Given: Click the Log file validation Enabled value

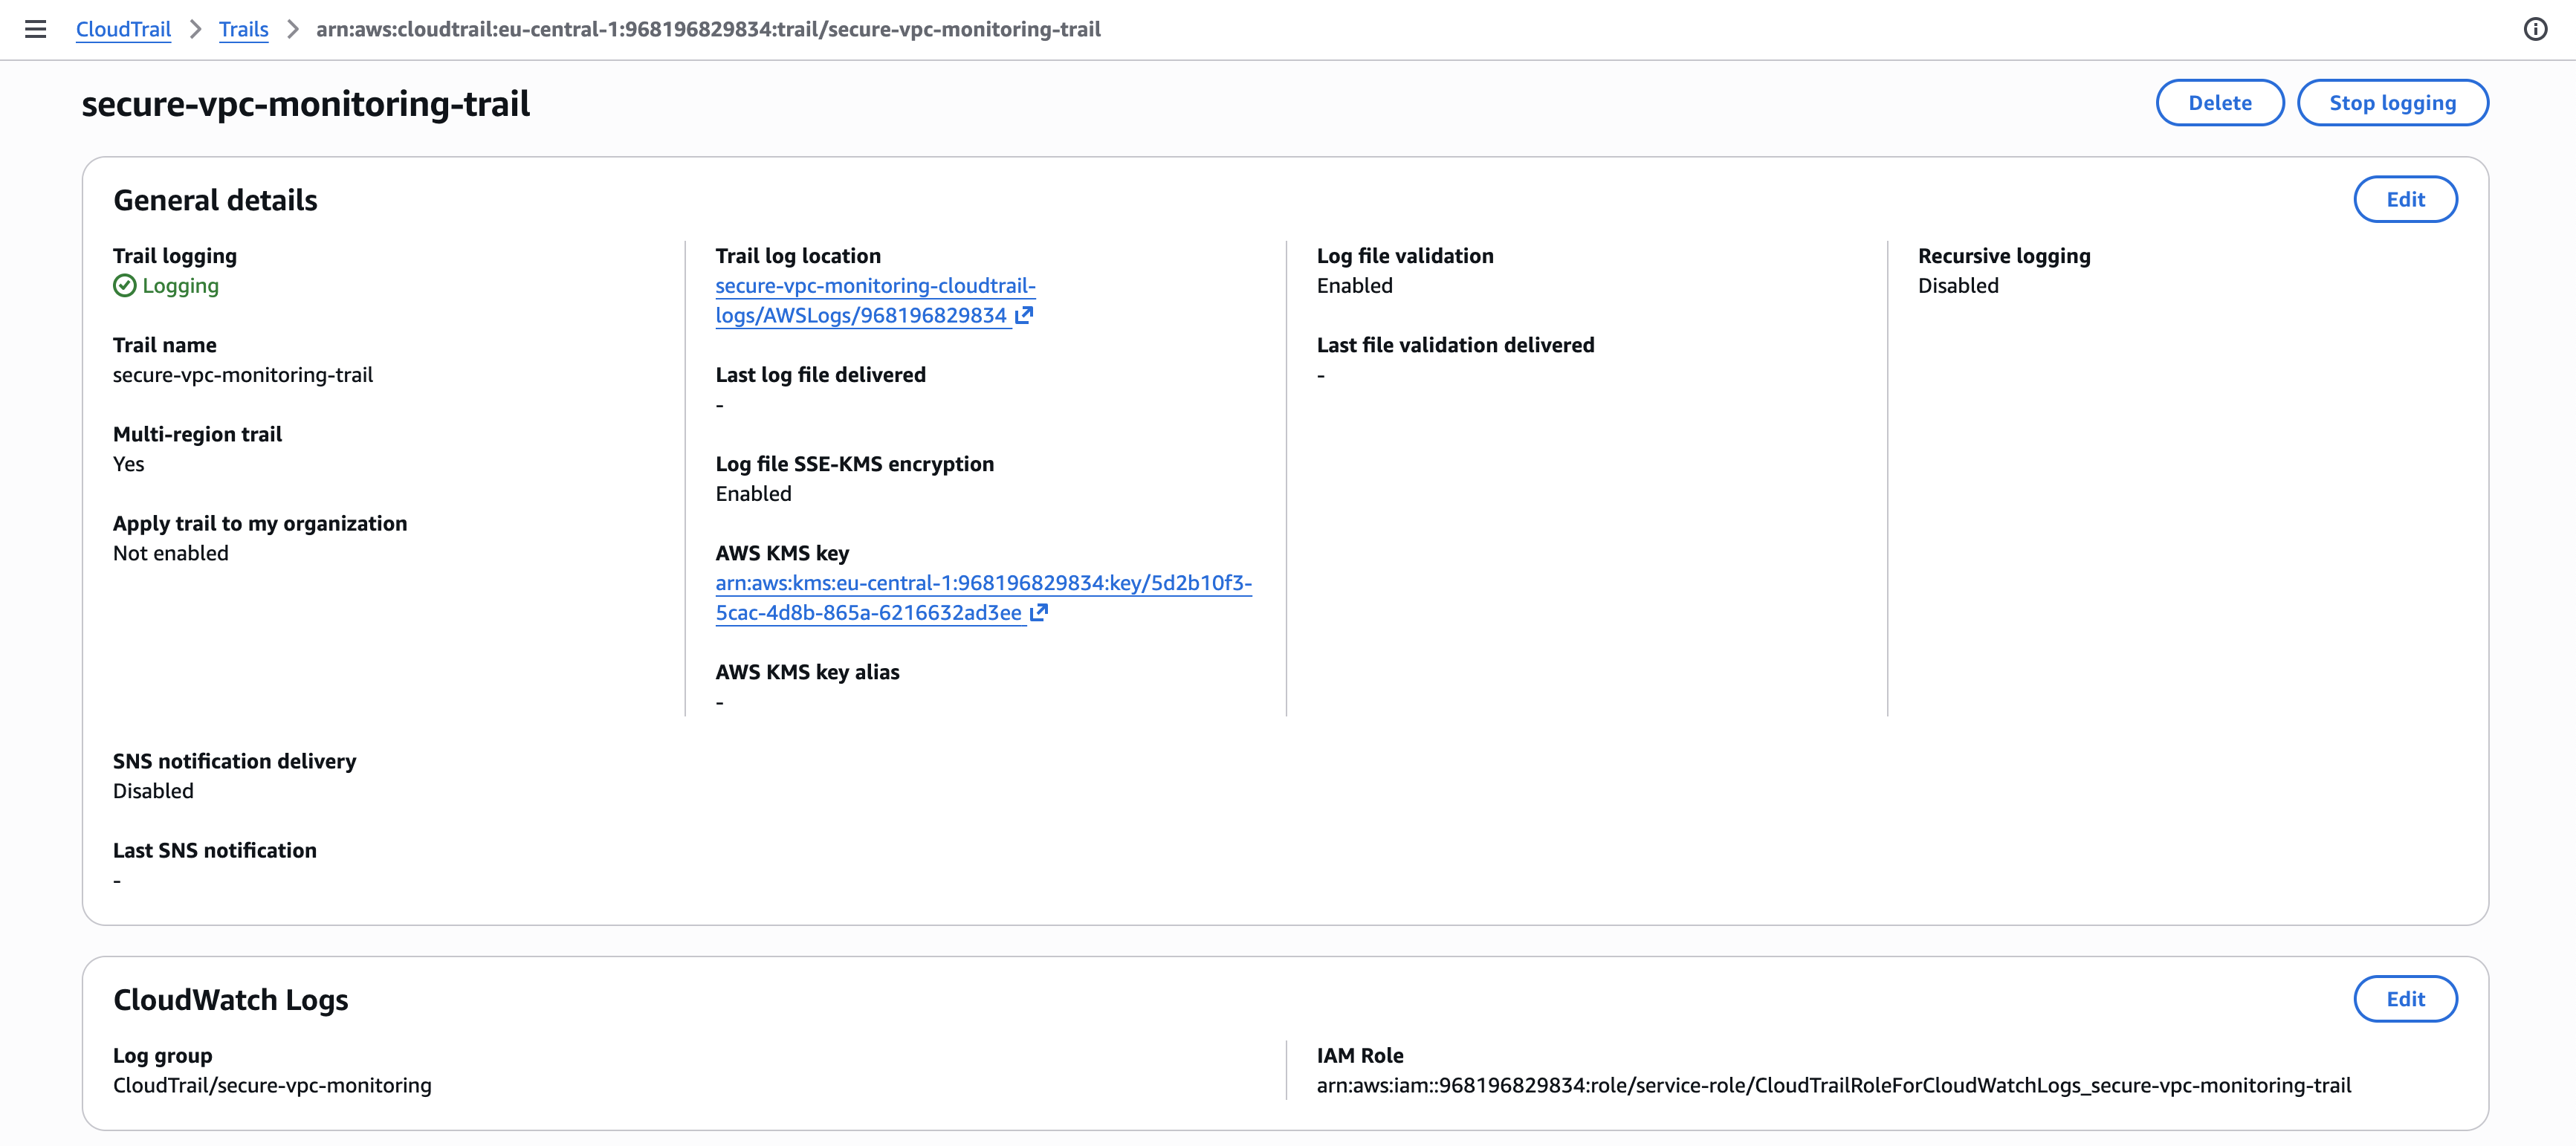Looking at the screenshot, I should pyautogui.click(x=1355, y=286).
